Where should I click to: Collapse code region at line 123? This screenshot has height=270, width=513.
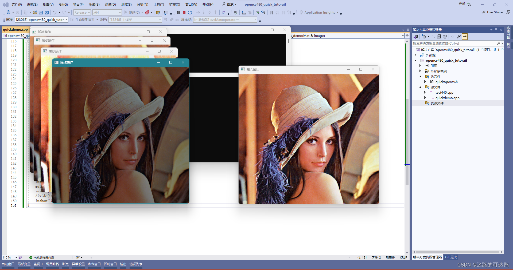[x=26, y=74]
